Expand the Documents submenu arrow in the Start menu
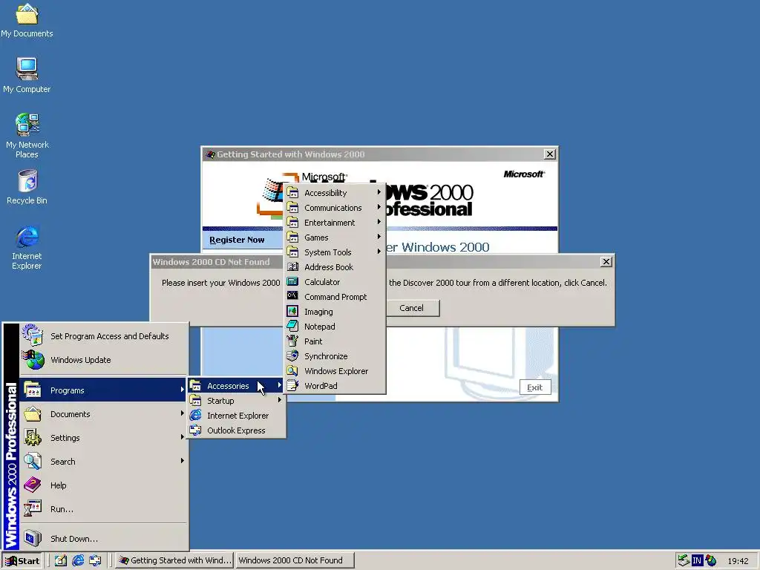 183,413
